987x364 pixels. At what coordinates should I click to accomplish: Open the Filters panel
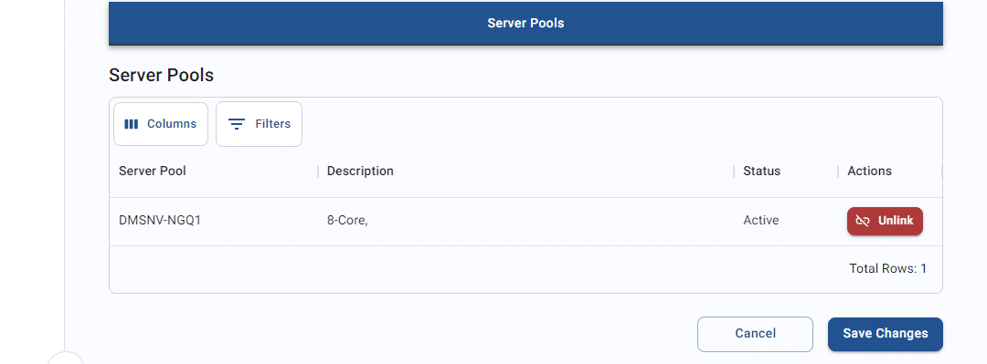(259, 124)
